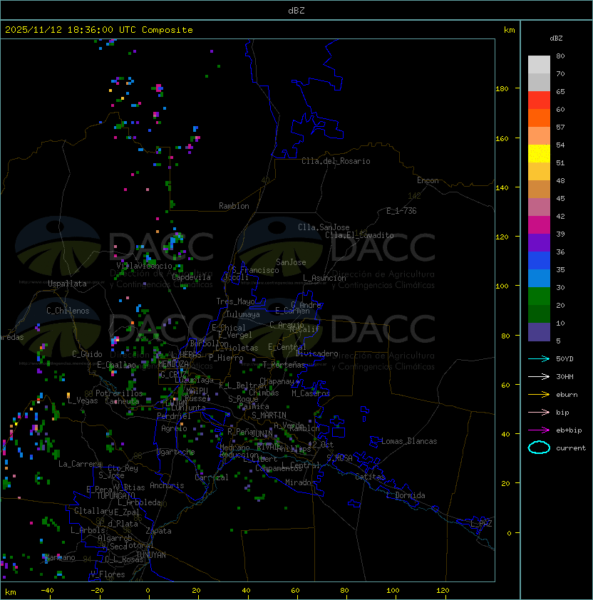This screenshot has width=593, height=600.
Task: Select the green 20-30 dBZ legend color
Action: (x=539, y=296)
